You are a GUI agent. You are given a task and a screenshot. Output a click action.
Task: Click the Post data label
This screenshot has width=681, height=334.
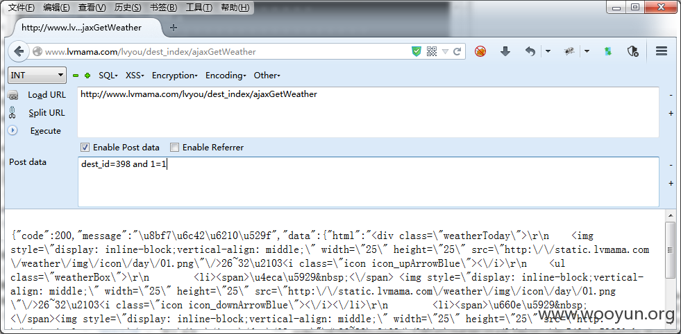28,161
